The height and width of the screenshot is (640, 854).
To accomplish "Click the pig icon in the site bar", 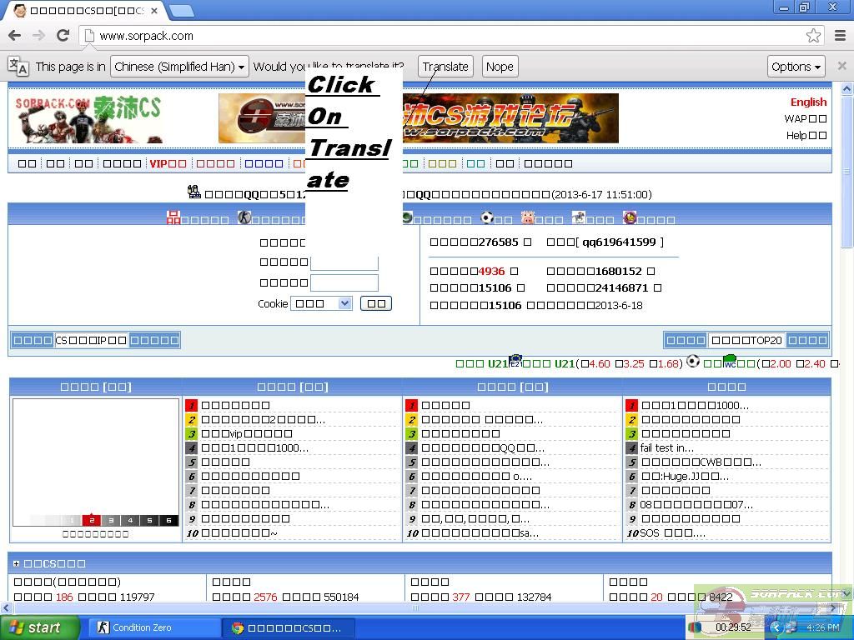I will point(527,217).
